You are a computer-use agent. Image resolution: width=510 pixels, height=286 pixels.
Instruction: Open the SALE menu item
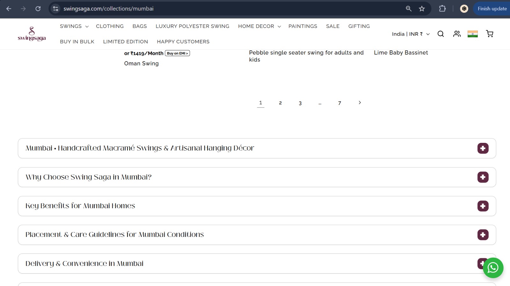[333, 26]
